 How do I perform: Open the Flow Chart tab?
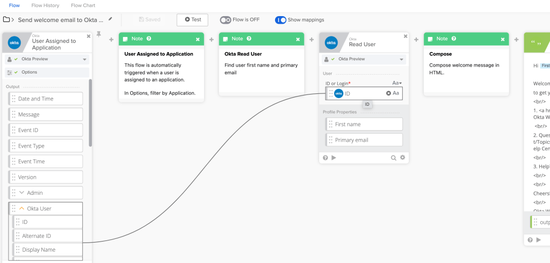pos(83,5)
